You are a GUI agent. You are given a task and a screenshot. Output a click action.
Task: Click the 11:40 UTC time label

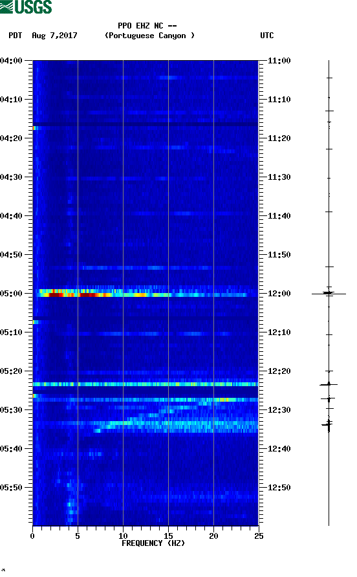(x=279, y=215)
